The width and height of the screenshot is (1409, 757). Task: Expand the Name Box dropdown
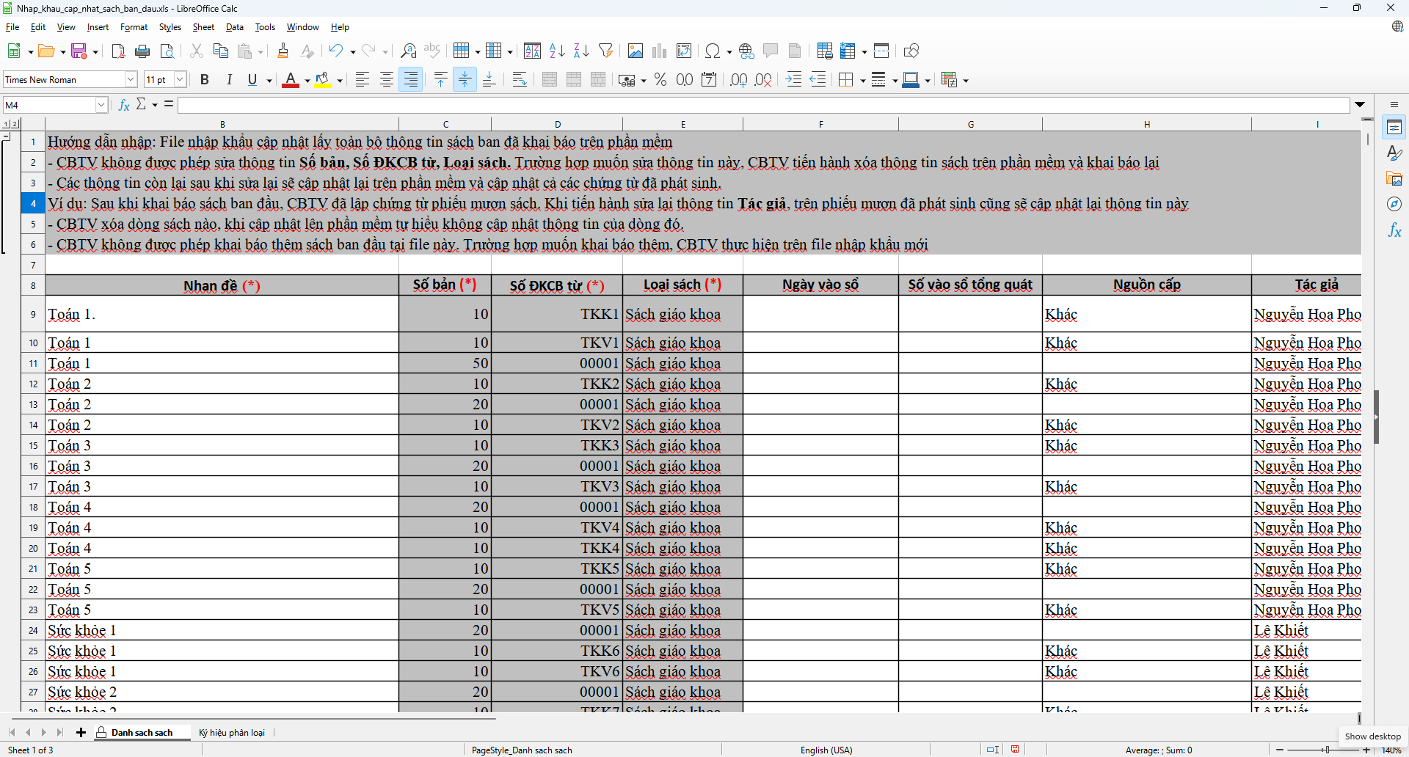pyautogui.click(x=101, y=105)
